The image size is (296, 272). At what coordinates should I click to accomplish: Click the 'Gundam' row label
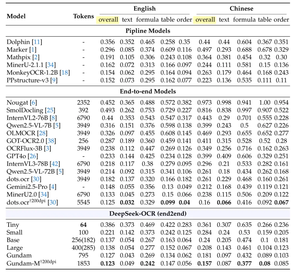tap(19, 255)
